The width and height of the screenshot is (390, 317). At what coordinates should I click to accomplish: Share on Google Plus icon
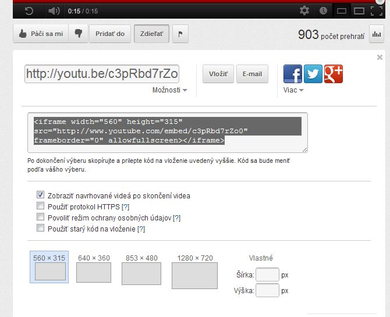click(x=334, y=74)
